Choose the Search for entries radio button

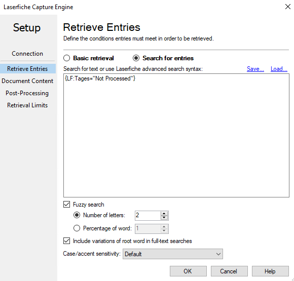136,58
